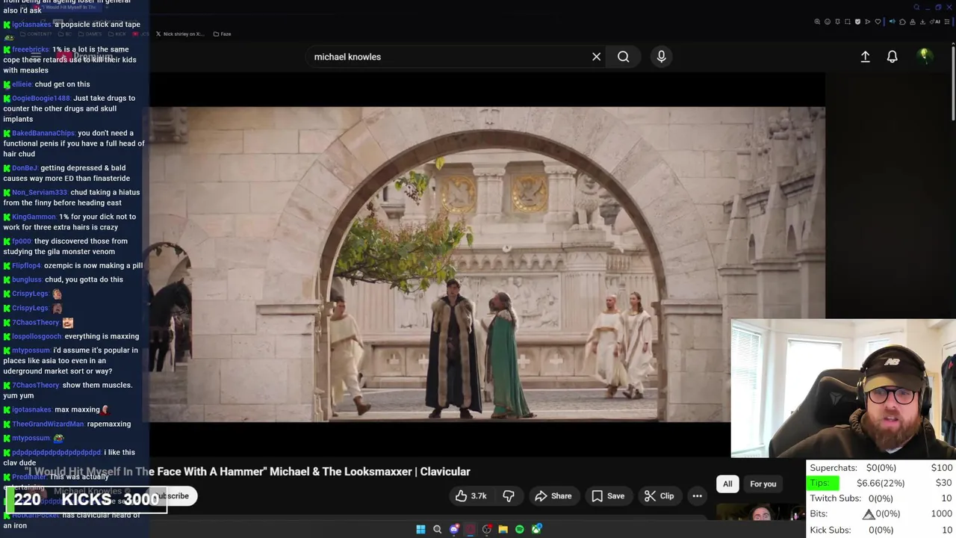Open browser extensions puzzle icon
956x538 pixels.
coord(902,22)
